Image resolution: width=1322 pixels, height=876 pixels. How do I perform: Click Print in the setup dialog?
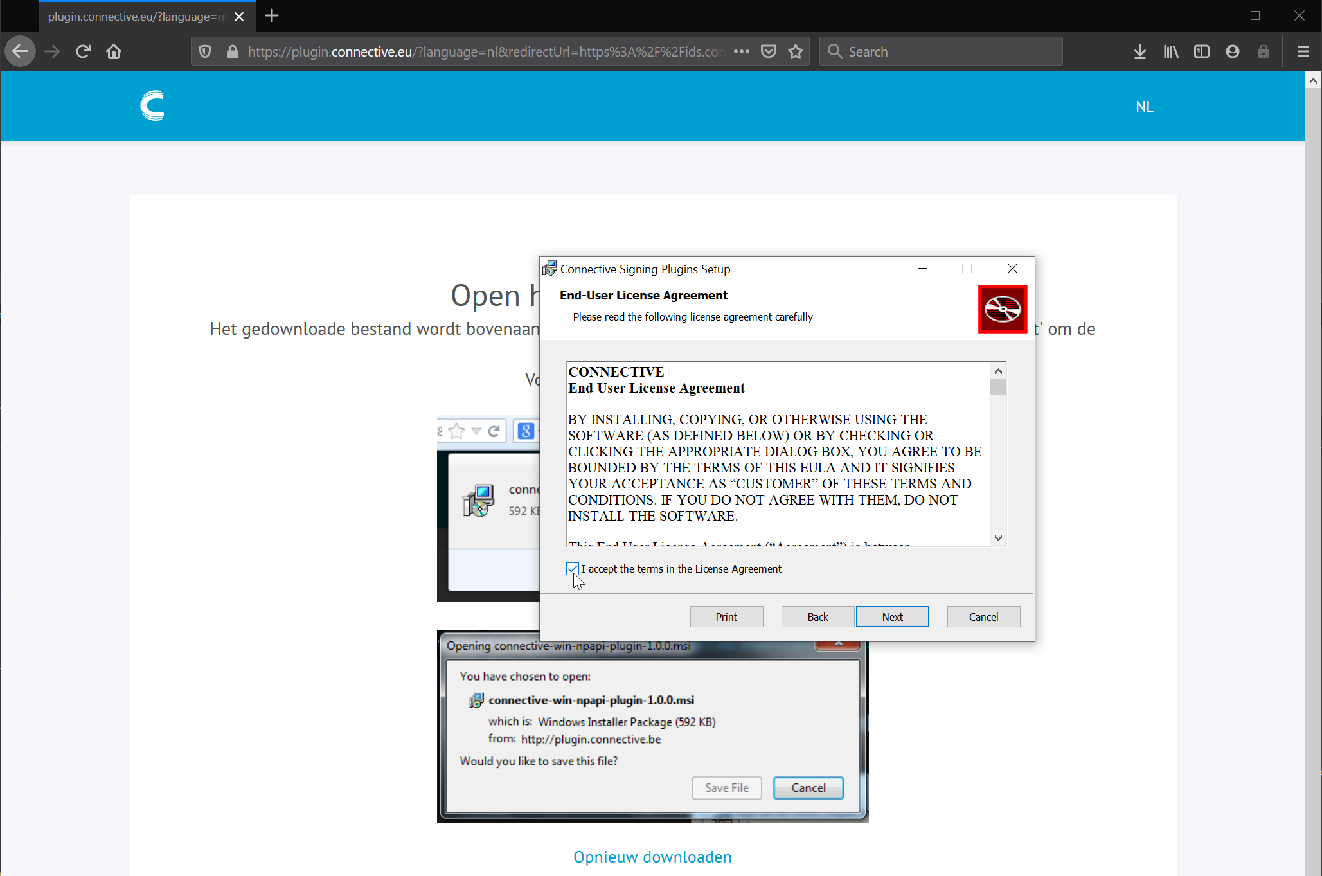click(726, 616)
